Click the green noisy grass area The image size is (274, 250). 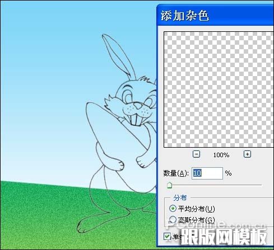point(38,214)
